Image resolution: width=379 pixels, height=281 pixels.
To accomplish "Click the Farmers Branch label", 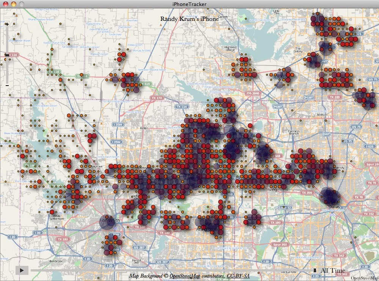I will [x=294, y=132].
